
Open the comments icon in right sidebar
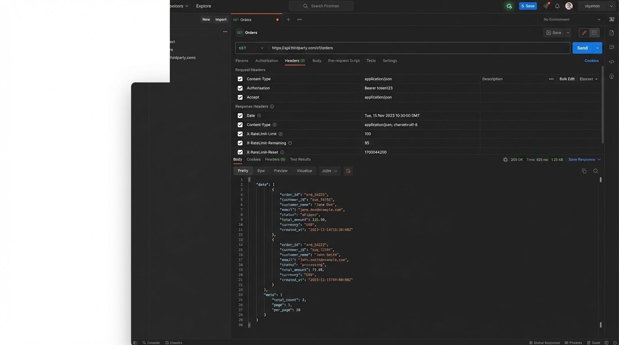(x=612, y=47)
